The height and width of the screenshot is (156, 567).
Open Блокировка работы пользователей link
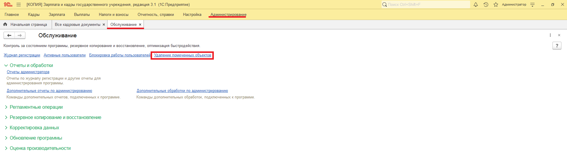(120, 55)
